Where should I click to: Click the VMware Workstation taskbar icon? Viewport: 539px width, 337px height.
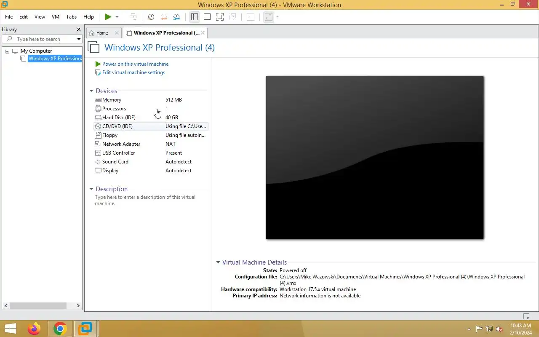[86, 329]
